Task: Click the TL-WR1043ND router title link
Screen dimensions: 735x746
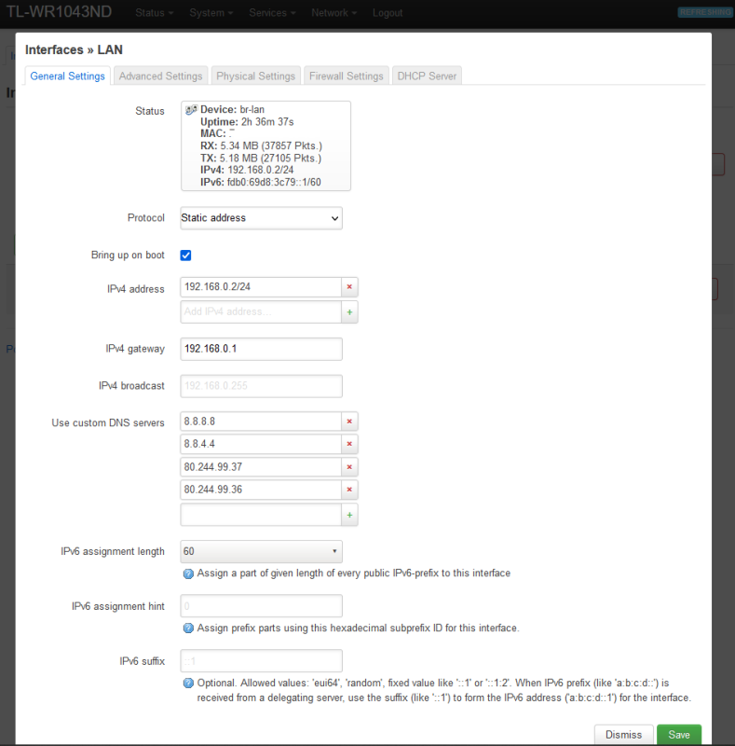Action: point(59,12)
